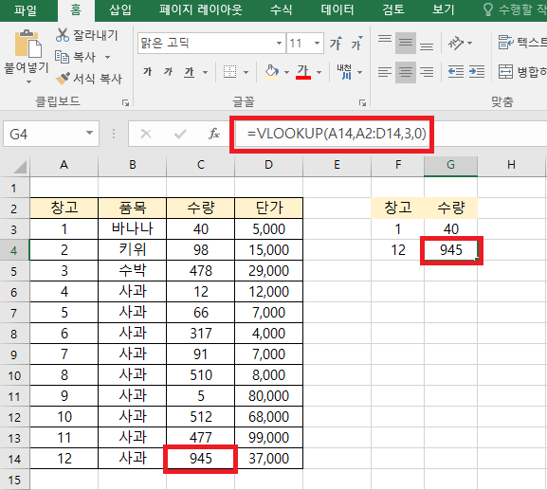Image resolution: width=547 pixels, height=490 pixels.
Task: Select column D header
Action: [x=268, y=165]
